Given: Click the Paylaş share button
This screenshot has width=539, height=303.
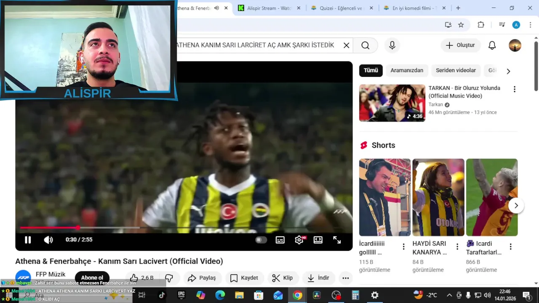Looking at the screenshot, I should 202,278.
